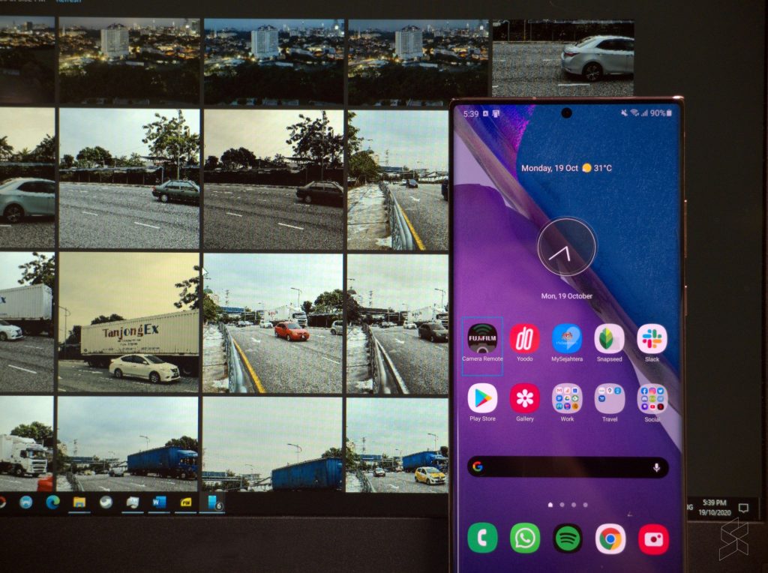Open the Action Center notification icon

coord(743,508)
